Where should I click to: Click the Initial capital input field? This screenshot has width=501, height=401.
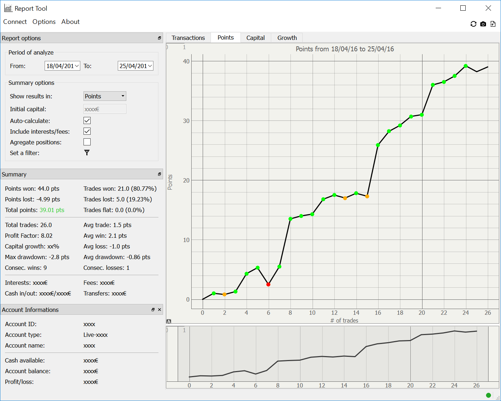[x=105, y=109]
